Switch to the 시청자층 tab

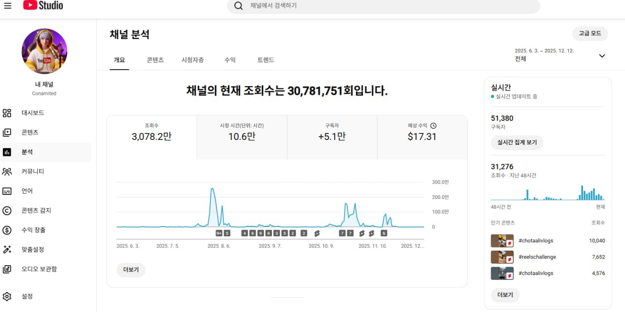[x=192, y=60]
